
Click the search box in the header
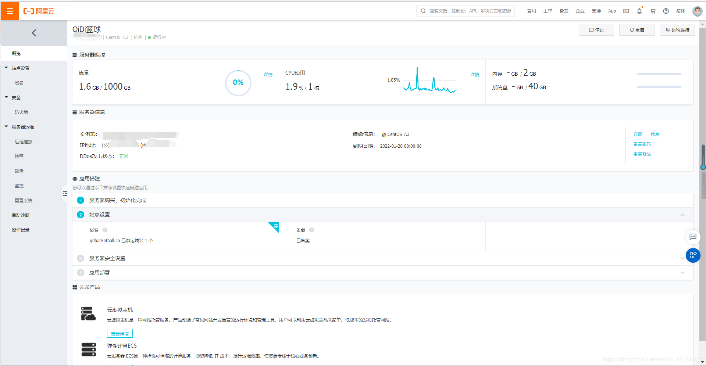coord(466,11)
